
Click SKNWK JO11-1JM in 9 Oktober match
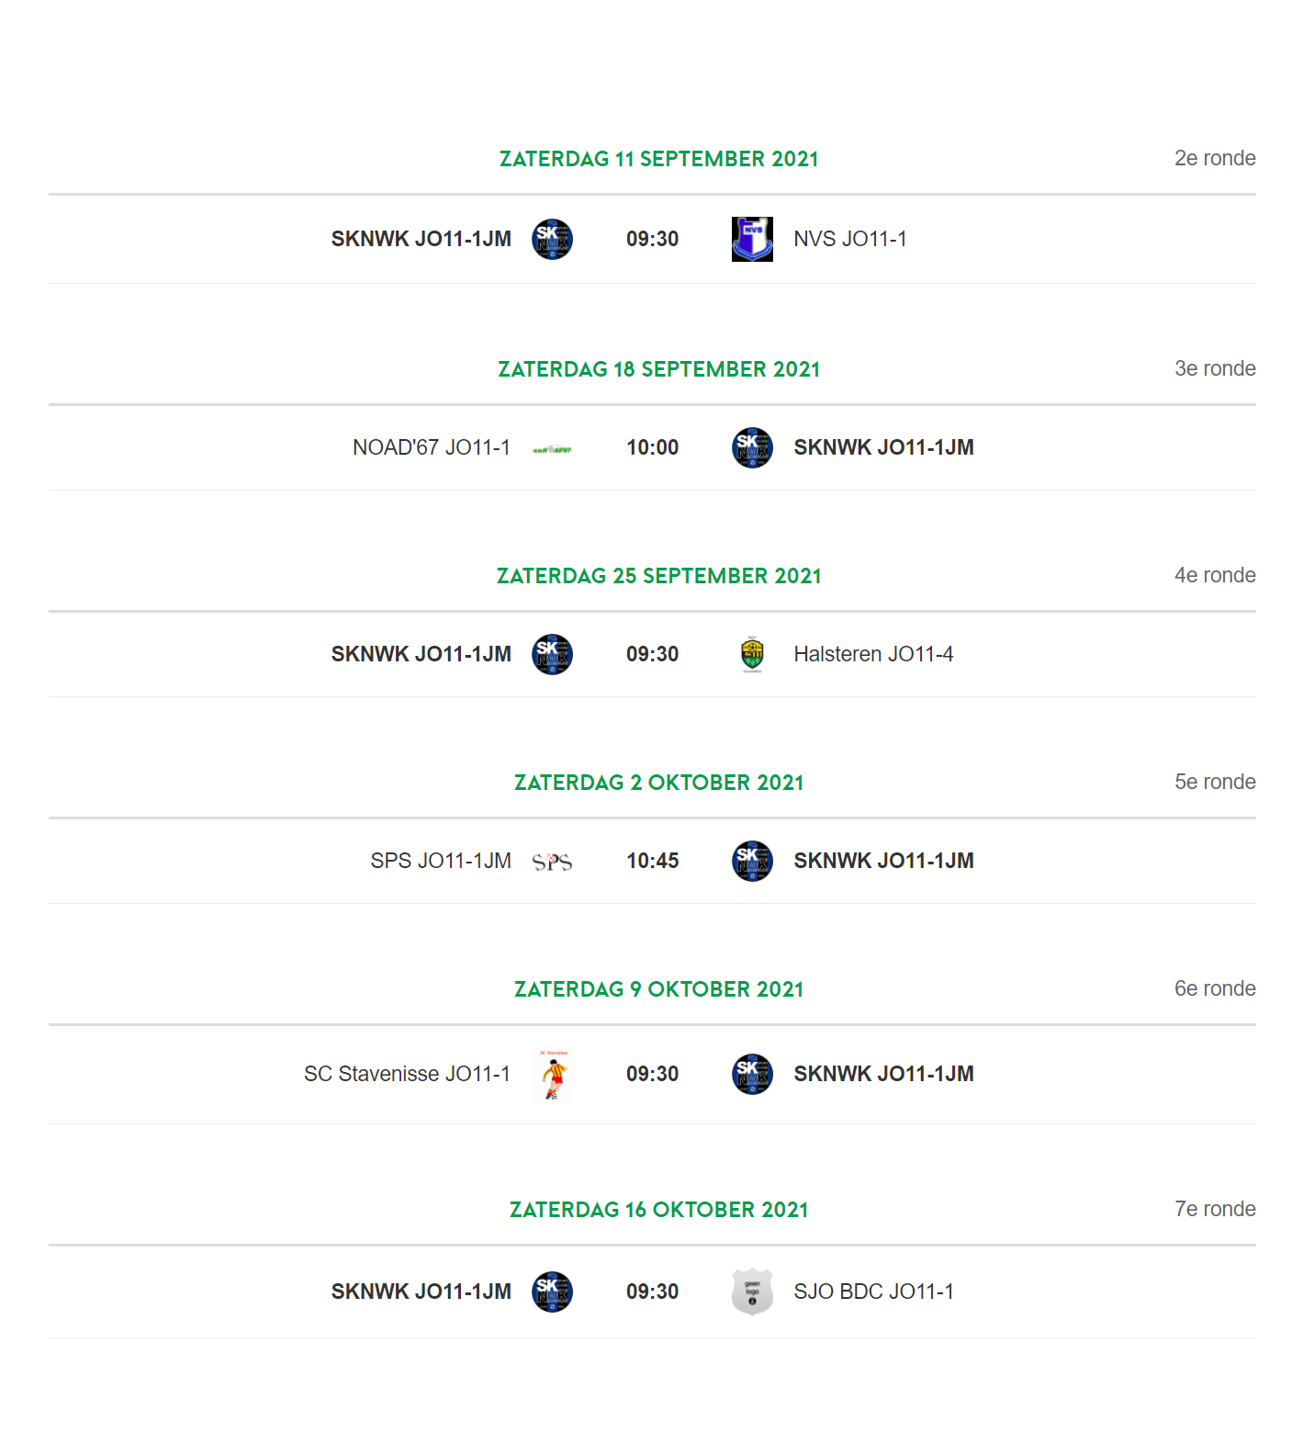click(x=883, y=1074)
